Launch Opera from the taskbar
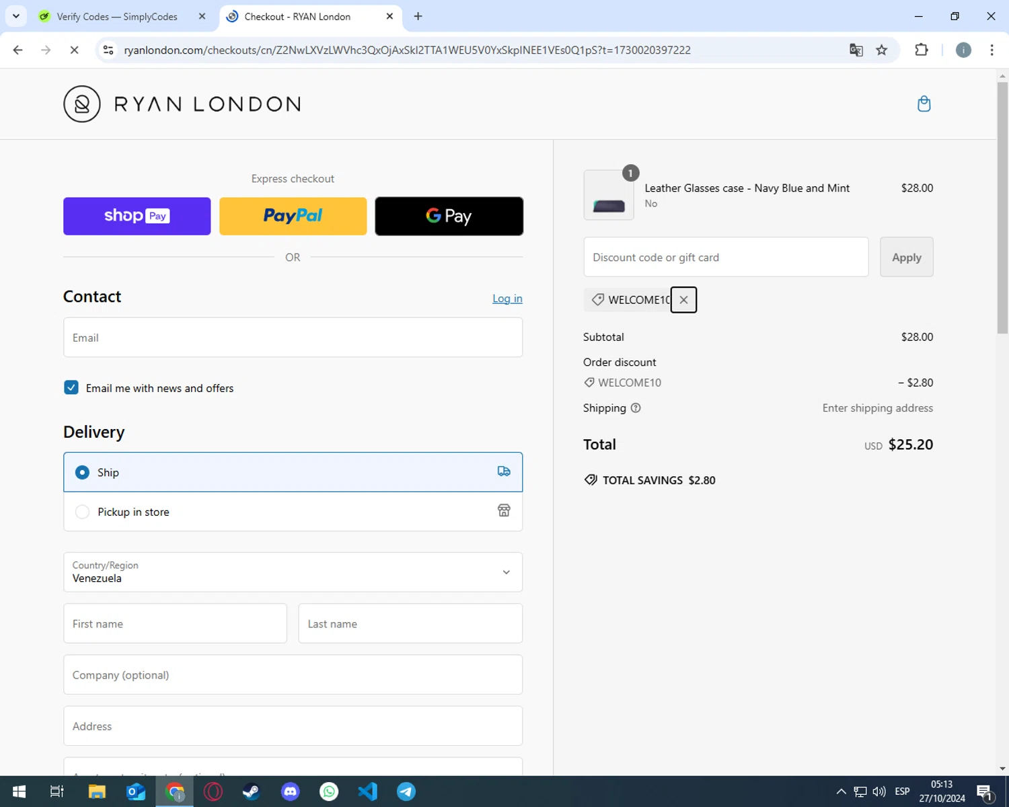The height and width of the screenshot is (807, 1009). click(213, 792)
